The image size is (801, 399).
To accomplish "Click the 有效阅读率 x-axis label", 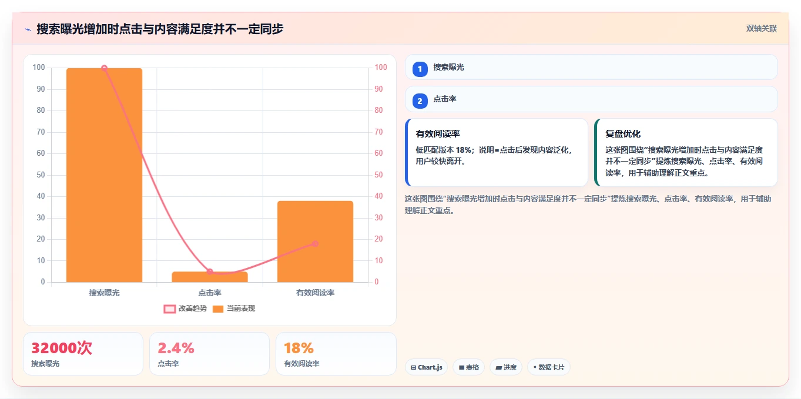I will (315, 292).
